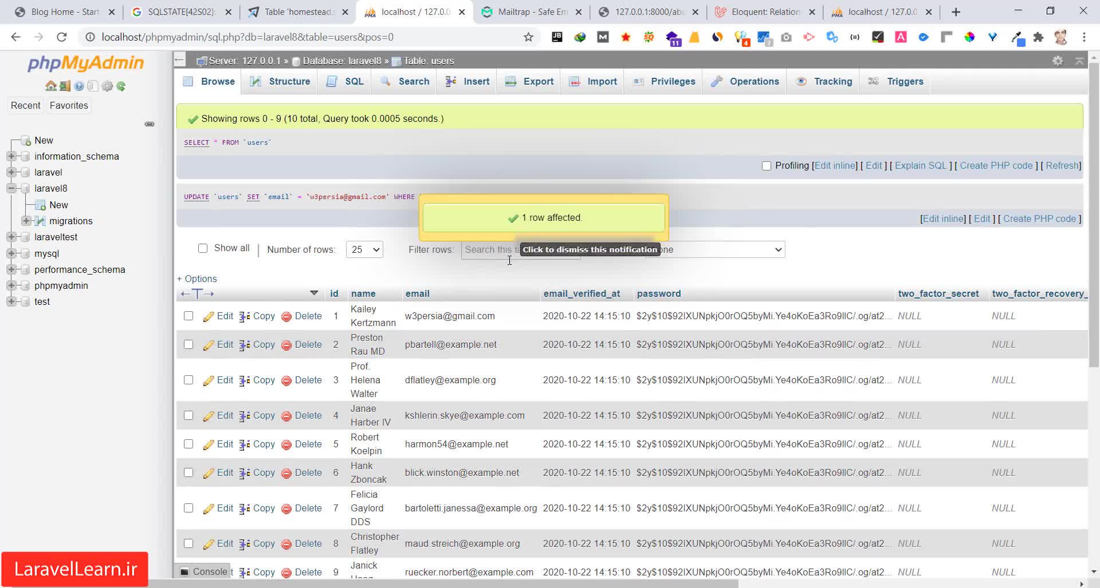Open the Number of rows dropdown

click(364, 249)
